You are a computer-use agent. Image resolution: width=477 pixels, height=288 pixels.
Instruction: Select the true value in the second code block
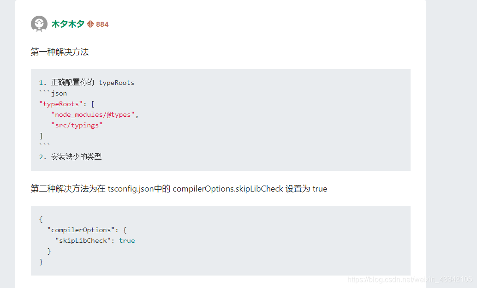(x=127, y=240)
